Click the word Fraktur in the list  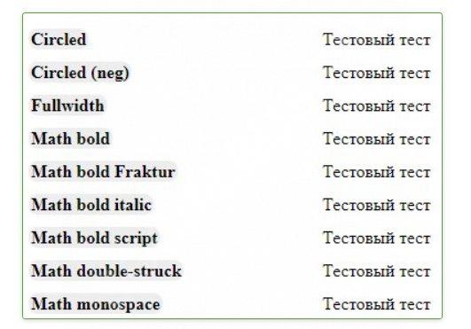click(x=145, y=172)
